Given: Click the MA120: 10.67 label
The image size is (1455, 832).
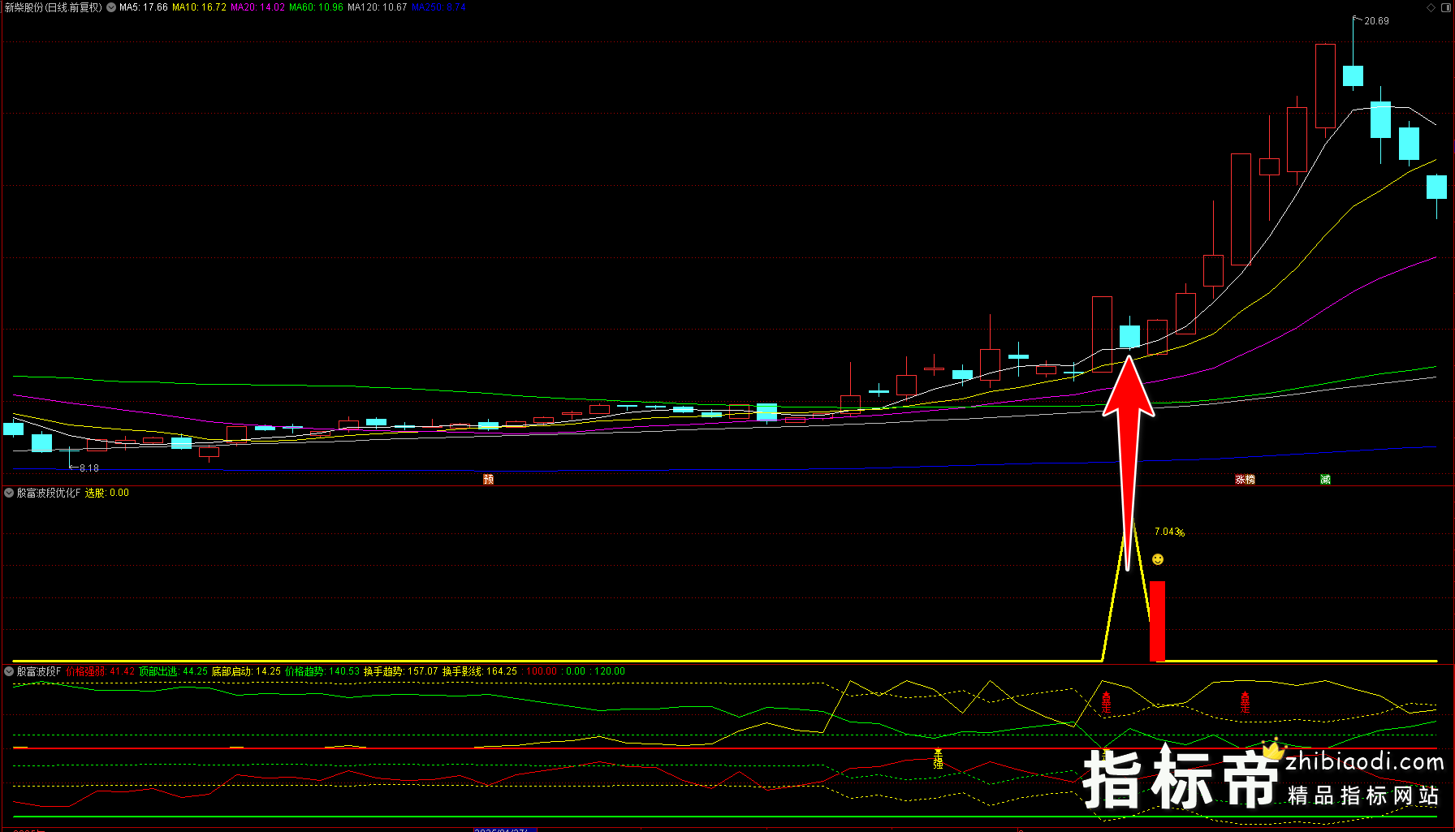Looking at the screenshot, I should [378, 7].
